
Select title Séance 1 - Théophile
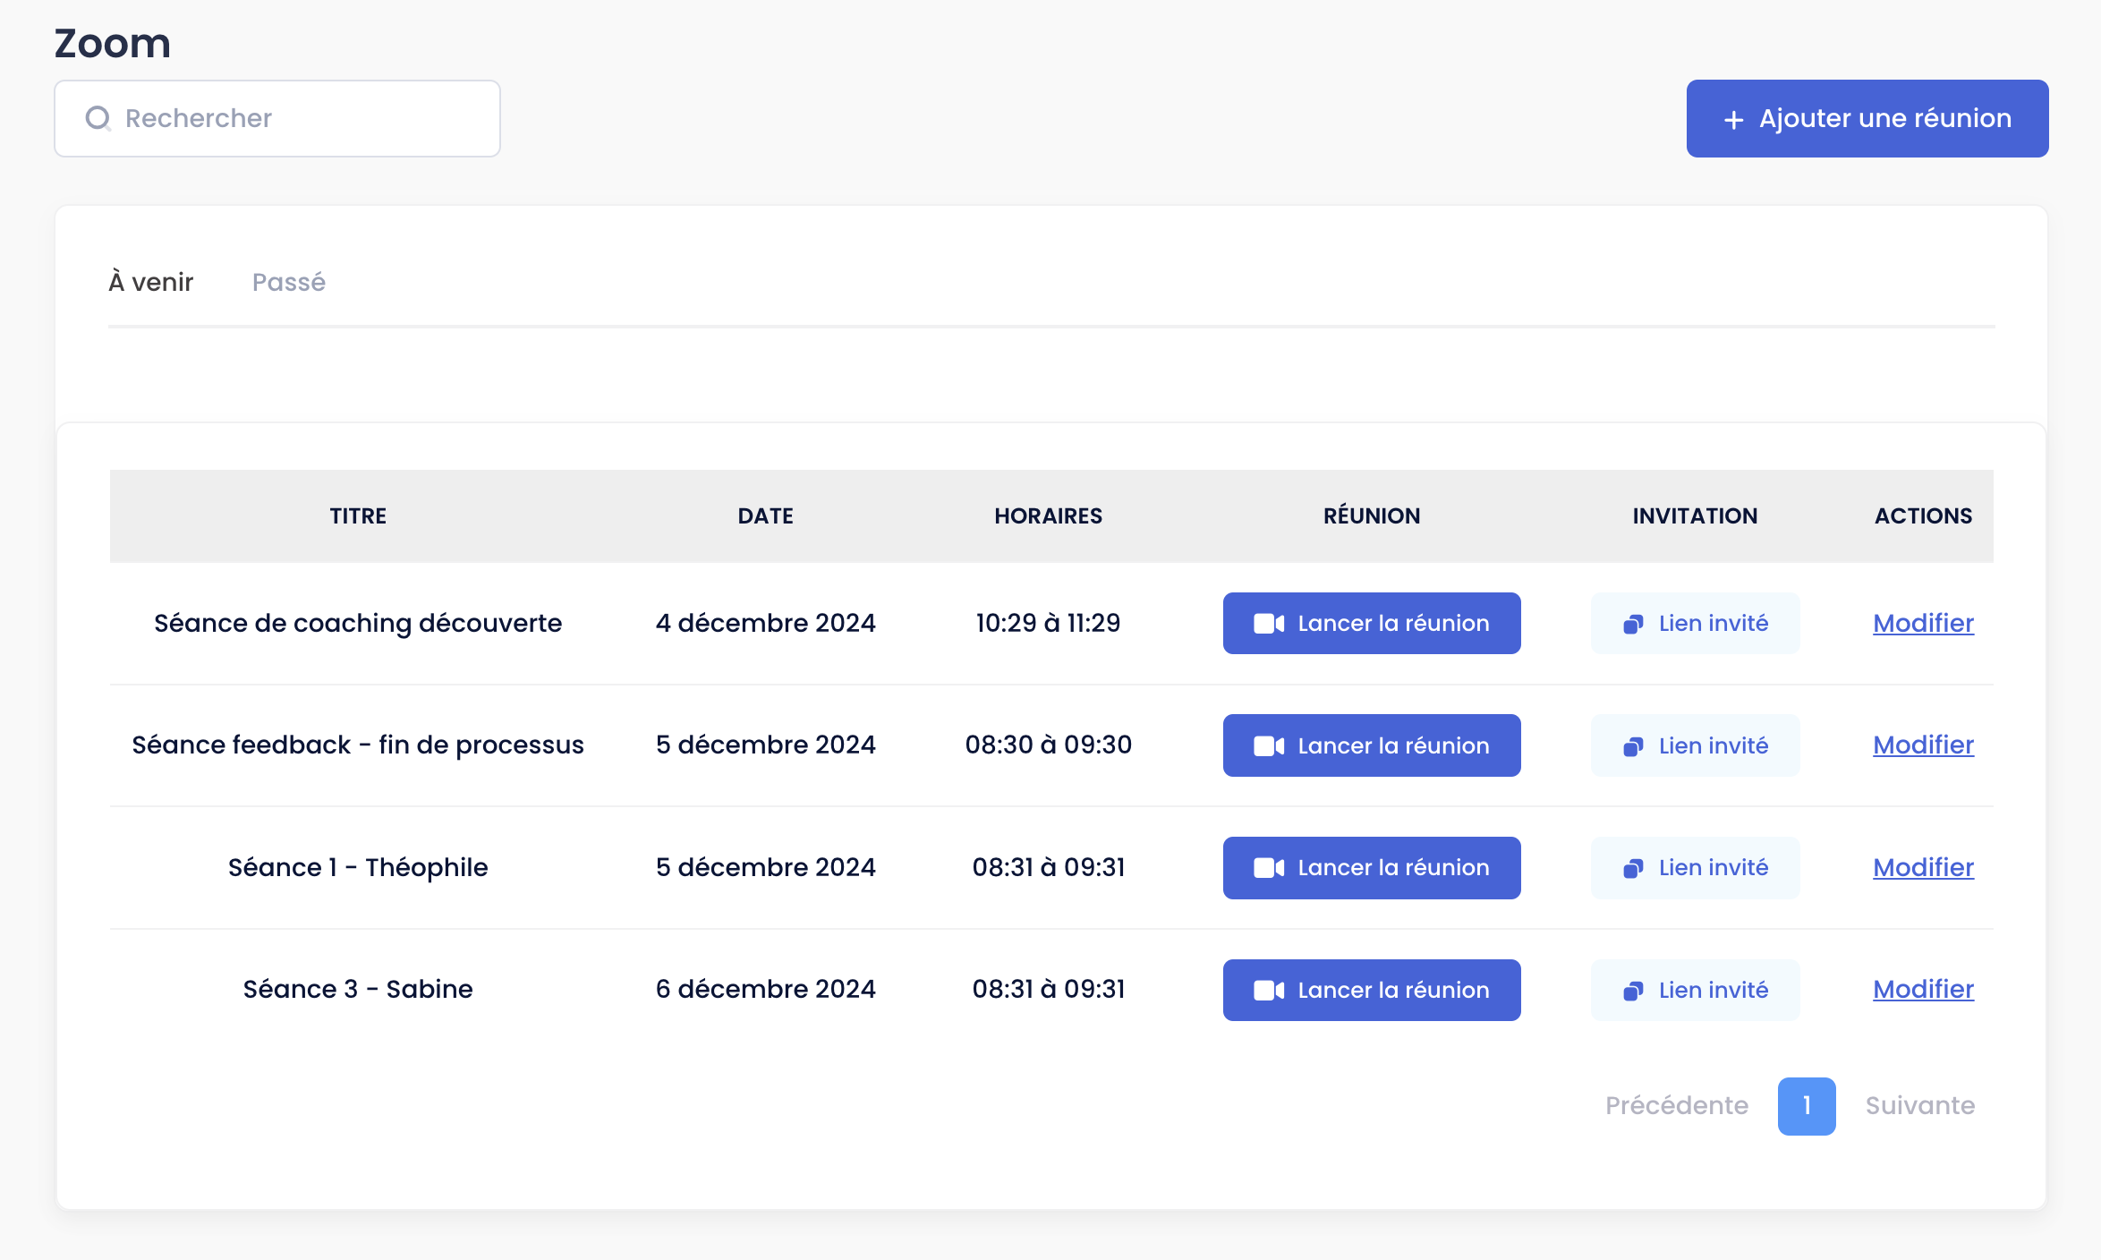358,867
